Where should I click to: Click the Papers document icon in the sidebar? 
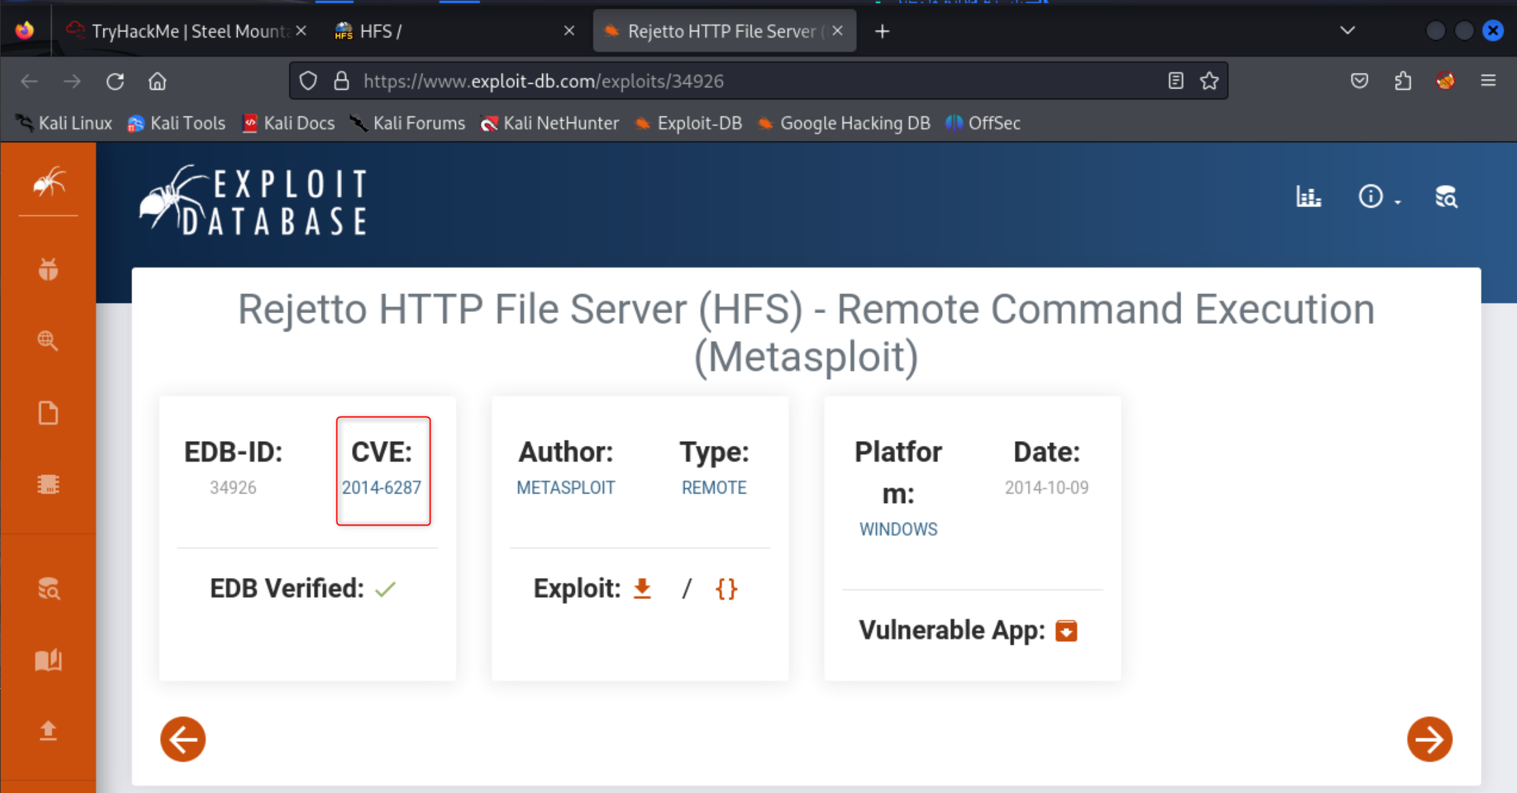[48, 413]
